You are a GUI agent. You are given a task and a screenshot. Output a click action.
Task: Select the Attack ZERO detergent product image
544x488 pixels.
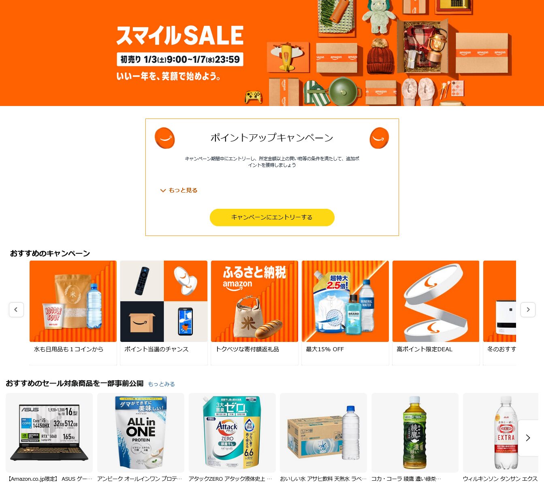point(232,433)
